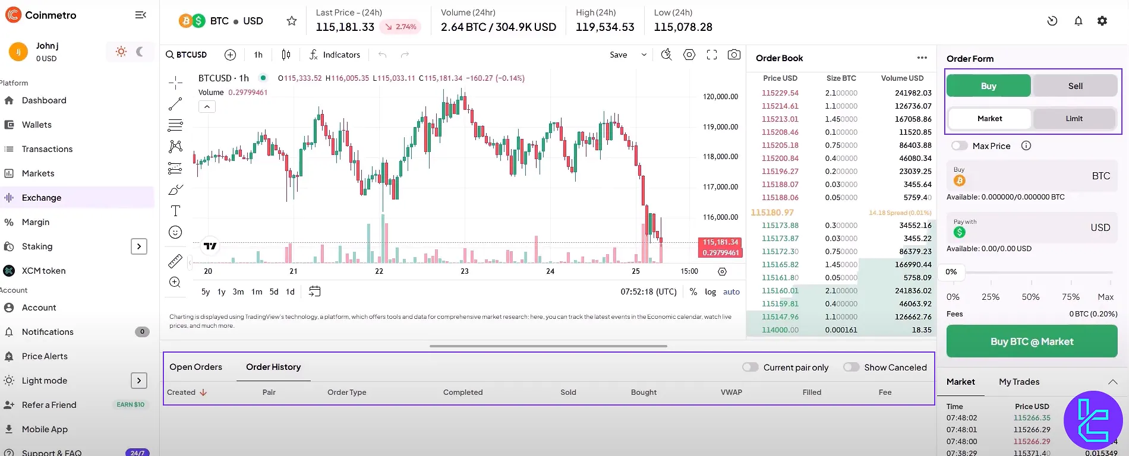Select the pattern drawing tool
The image size is (1129, 456).
[x=175, y=147]
